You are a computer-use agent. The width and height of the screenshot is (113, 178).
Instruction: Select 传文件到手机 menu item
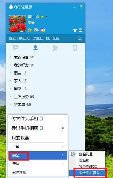(38, 119)
